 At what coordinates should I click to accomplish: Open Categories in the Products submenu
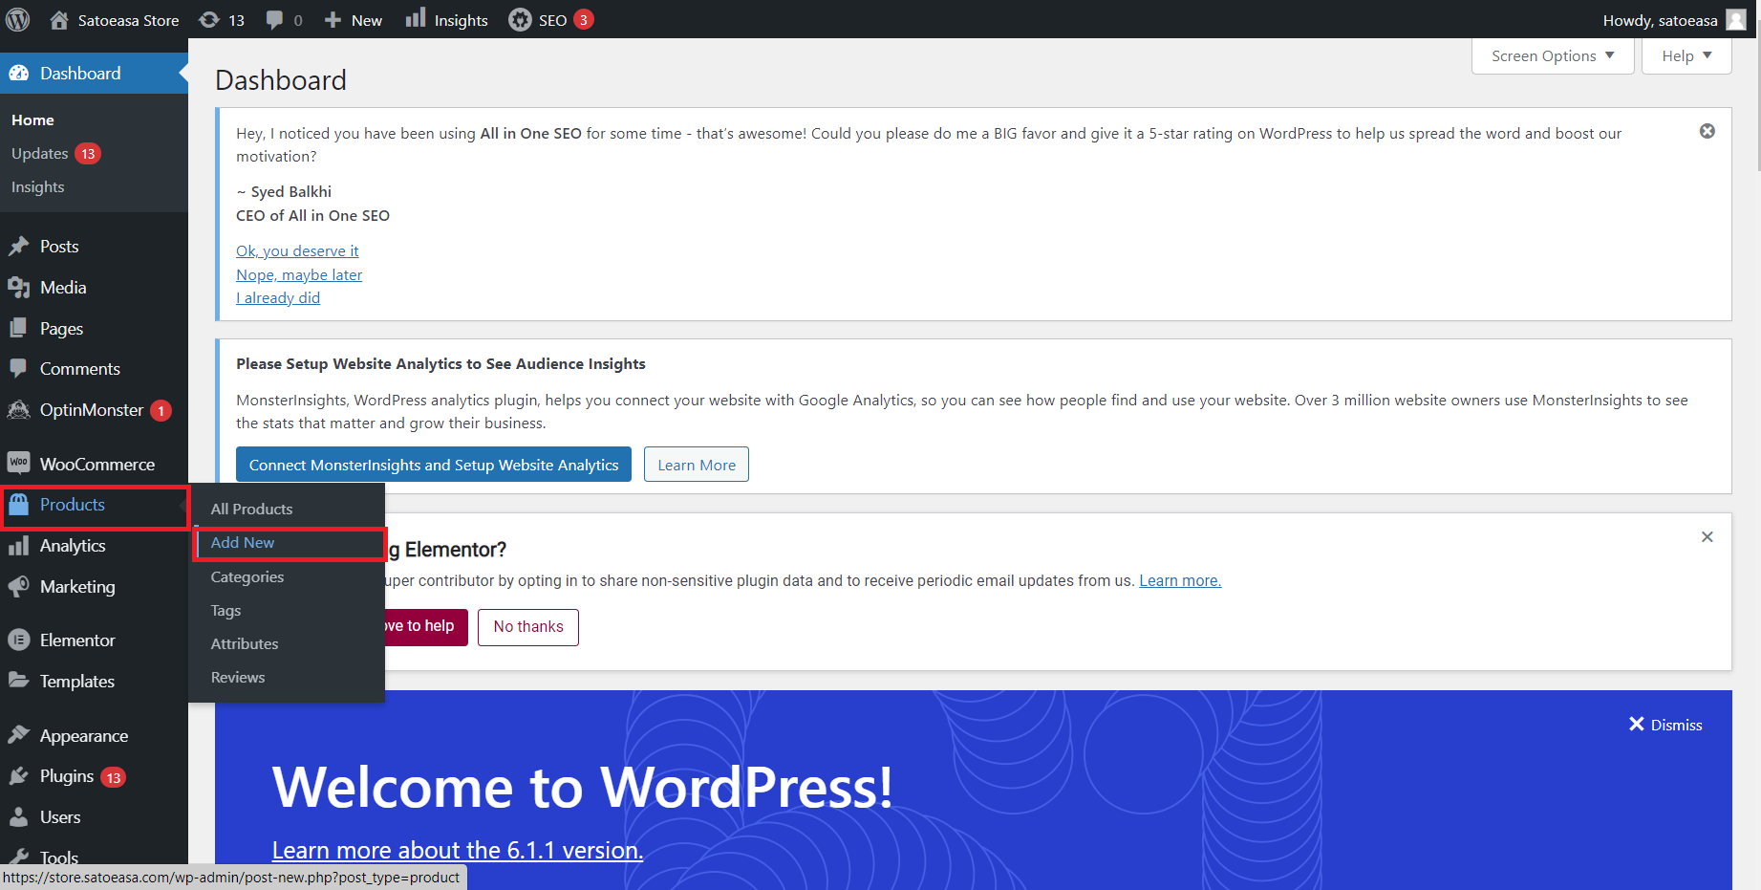click(247, 576)
